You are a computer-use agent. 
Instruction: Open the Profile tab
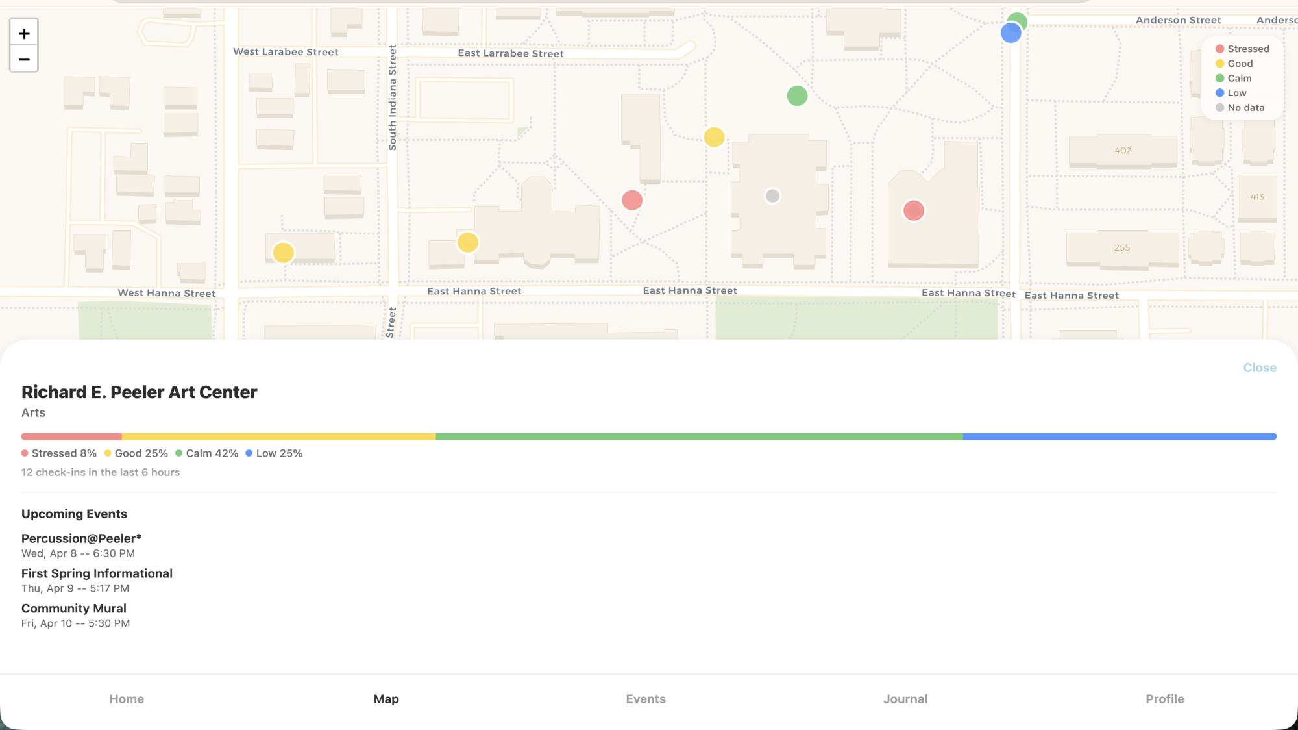(x=1165, y=699)
